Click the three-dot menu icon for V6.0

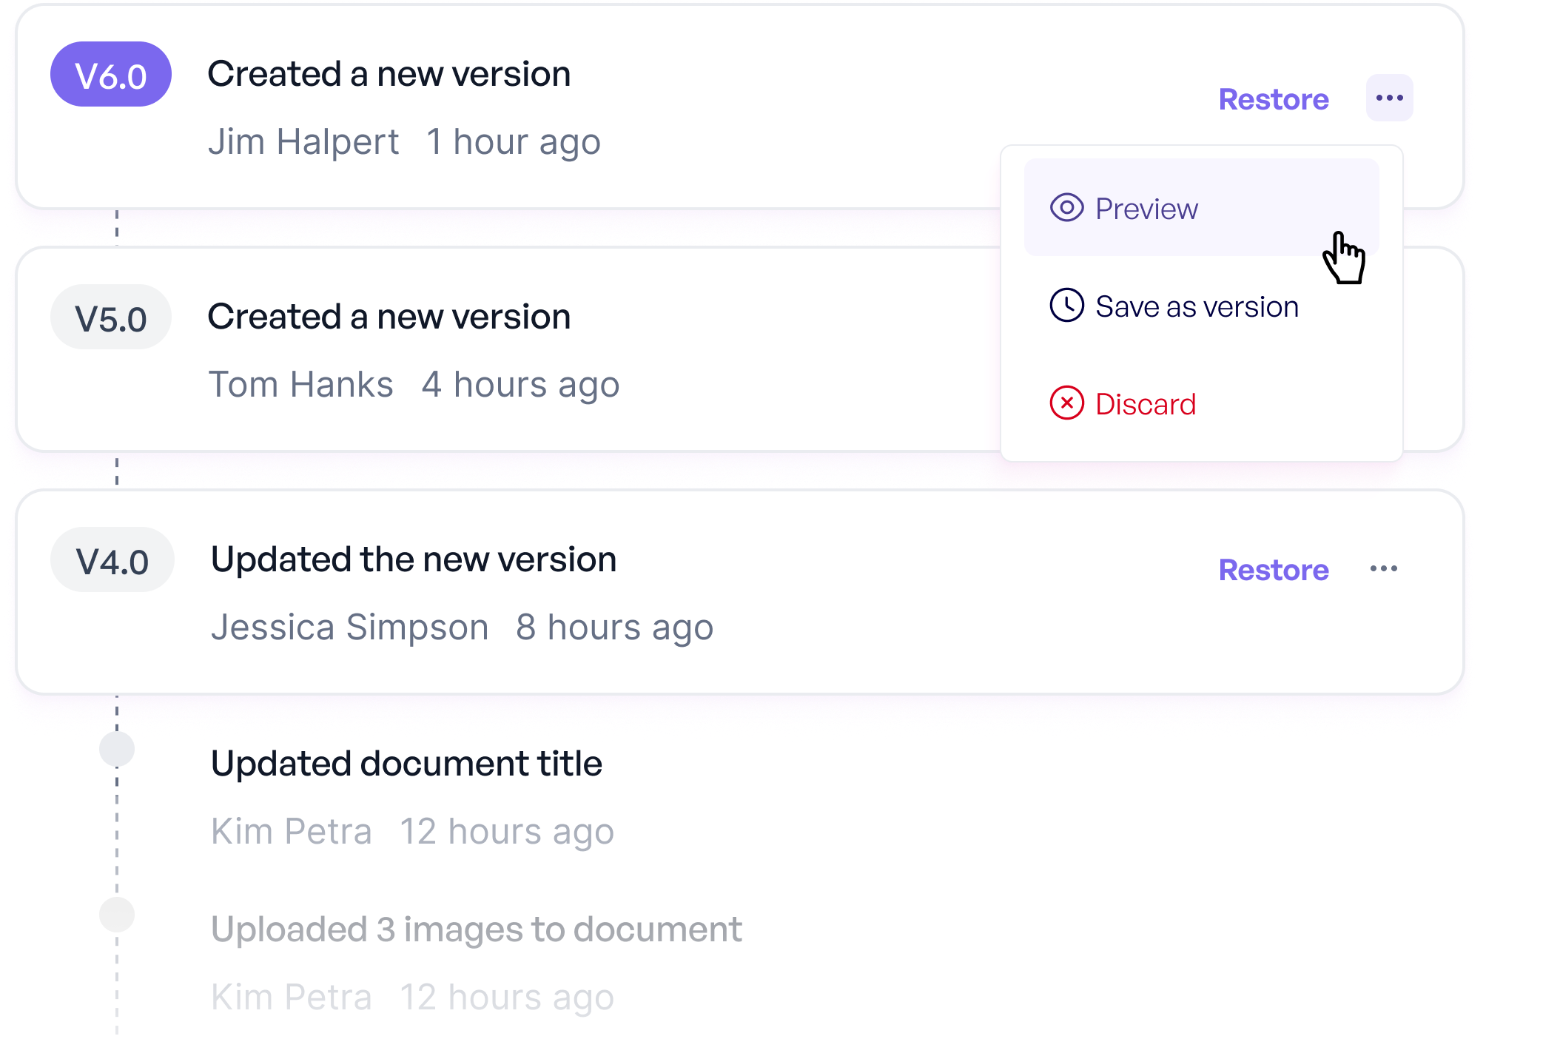coord(1388,98)
